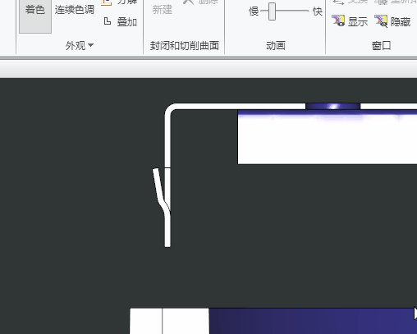Click the 慢 slow speed label
417x334 pixels.
point(254,11)
